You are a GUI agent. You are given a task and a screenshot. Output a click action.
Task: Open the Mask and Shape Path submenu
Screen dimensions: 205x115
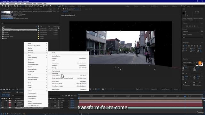[36, 46]
